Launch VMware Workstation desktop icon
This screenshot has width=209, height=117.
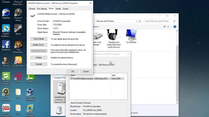[x=30, y=110]
